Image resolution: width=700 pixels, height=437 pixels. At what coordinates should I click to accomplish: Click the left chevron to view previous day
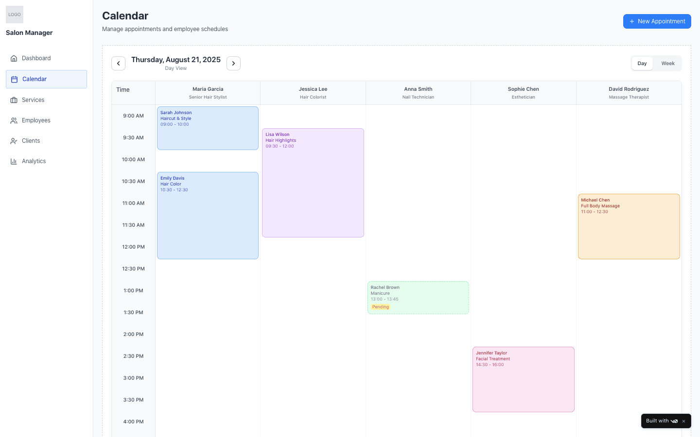tap(118, 63)
